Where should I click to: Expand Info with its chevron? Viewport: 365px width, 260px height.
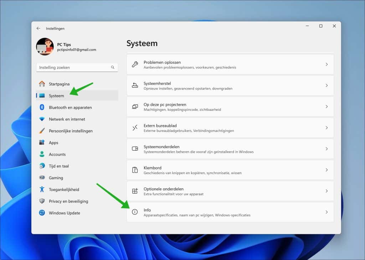pos(327,212)
